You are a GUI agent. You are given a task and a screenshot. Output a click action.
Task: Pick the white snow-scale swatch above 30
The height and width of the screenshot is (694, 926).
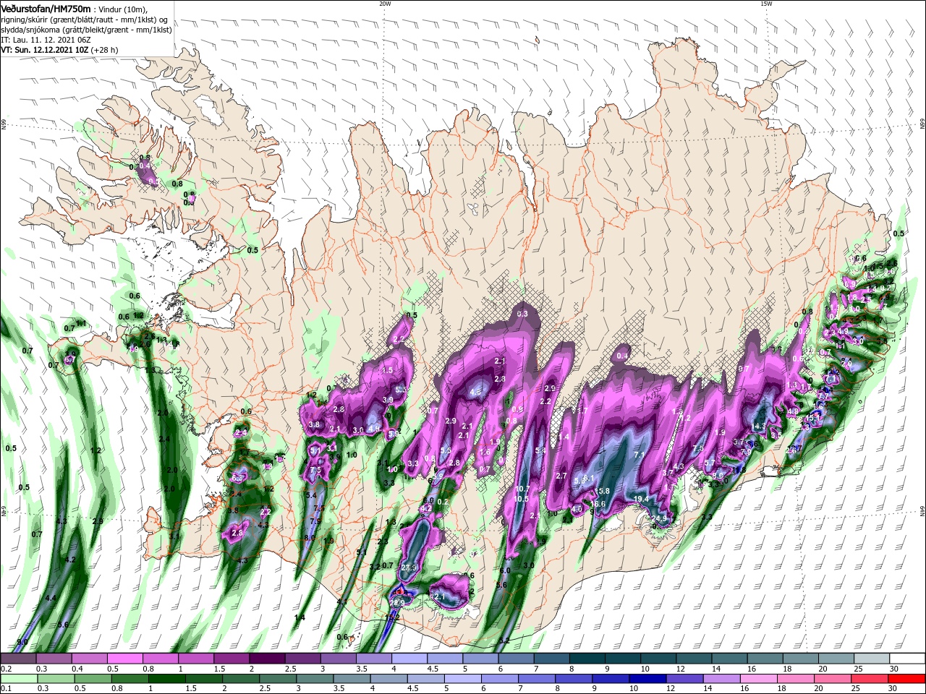[906, 658]
